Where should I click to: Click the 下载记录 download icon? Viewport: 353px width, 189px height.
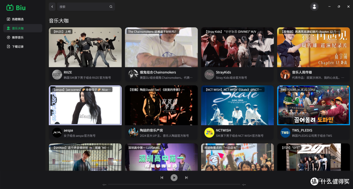[x=8, y=46]
